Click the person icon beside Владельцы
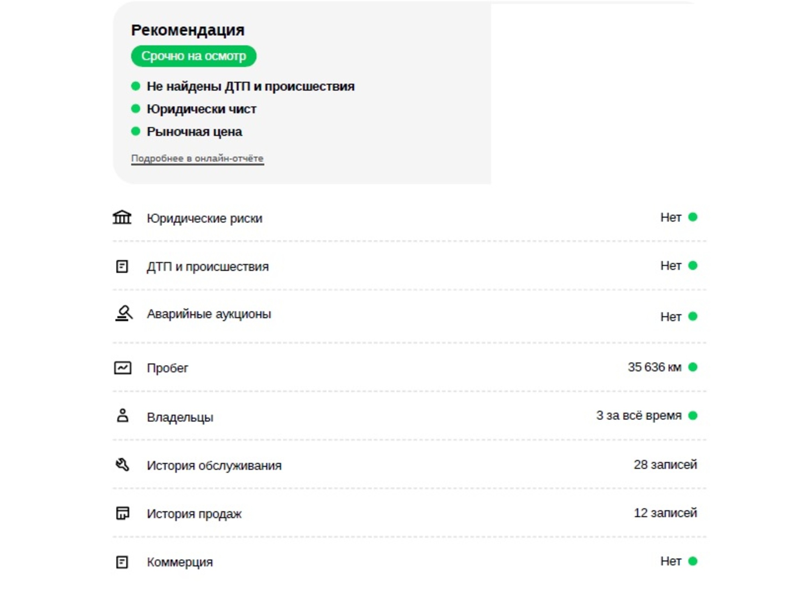The width and height of the screenshot is (789, 591). click(x=122, y=416)
